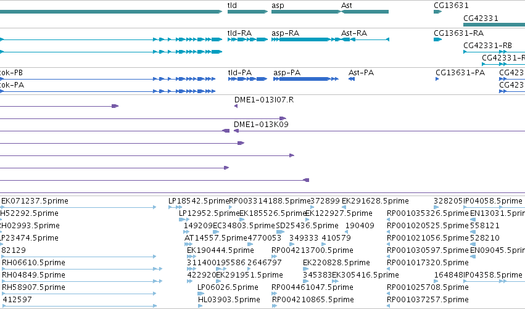Screen dimensions: 525x309
Task: Select the CG13631-PA protein label
Action: (460, 73)
